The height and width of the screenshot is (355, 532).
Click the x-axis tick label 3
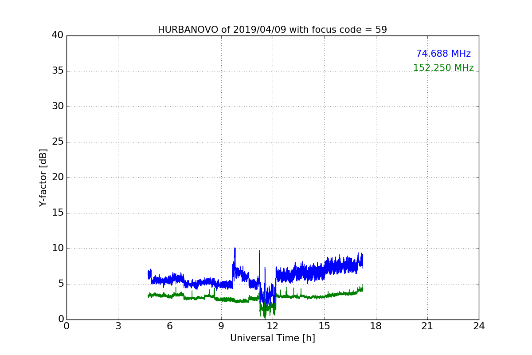[x=118, y=326]
